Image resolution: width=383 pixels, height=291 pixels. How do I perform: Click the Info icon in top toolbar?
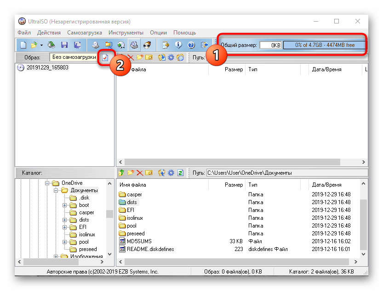[x=178, y=45]
